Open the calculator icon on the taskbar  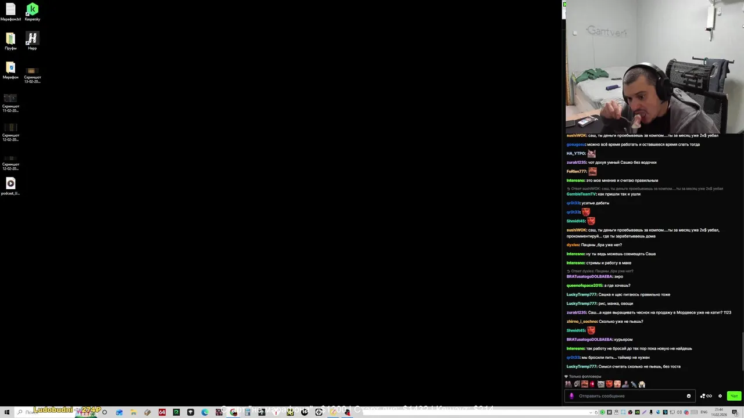[247, 412]
